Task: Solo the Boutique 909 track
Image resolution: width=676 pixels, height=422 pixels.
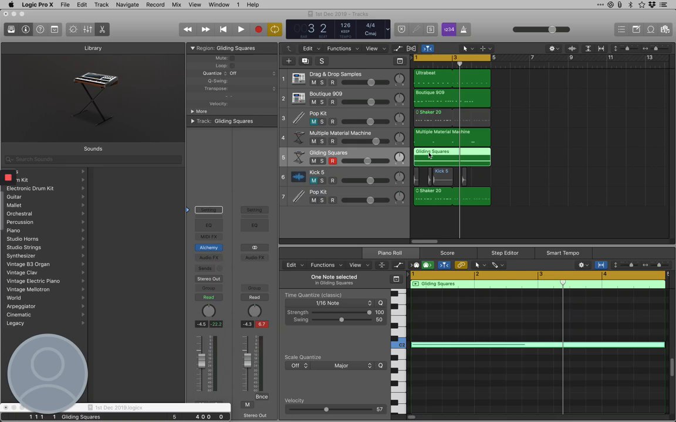Action: pos(322,102)
